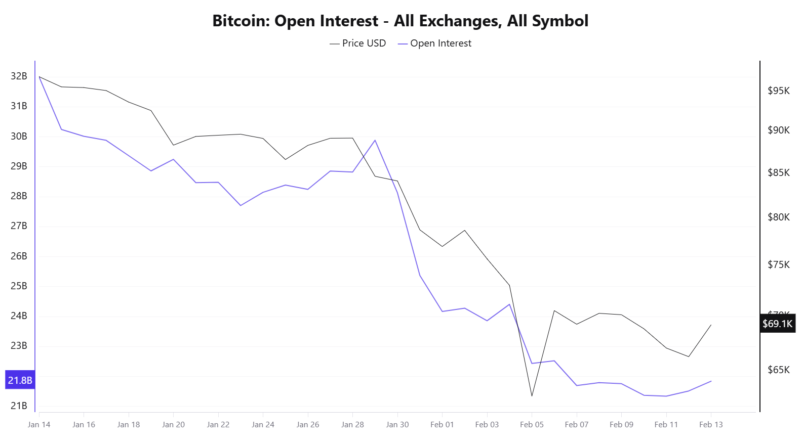The height and width of the screenshot is (448, 802).
Task: Click the 28B left axis tick label
Action: [x=19, y=196]
